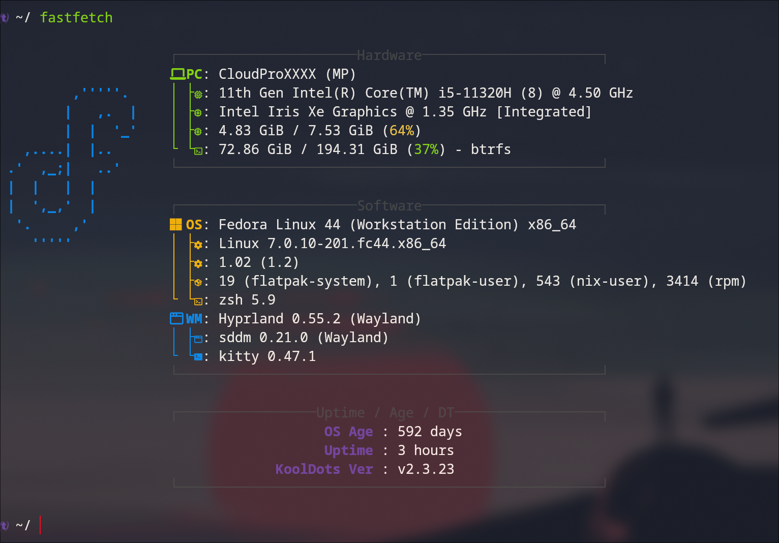Image resolution: width=779 pixels, height=543 pixels.
Task: Click the Software section title
Action: [389, 205]
